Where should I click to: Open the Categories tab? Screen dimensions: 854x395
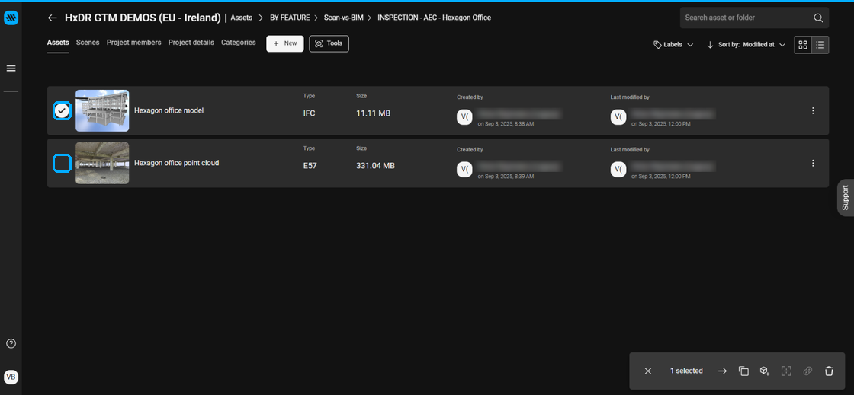coord(239,43)
